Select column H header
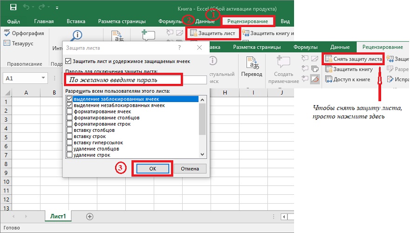Image resolution: width=410 pixels, height=233 pixels. [x=225, y=93]
